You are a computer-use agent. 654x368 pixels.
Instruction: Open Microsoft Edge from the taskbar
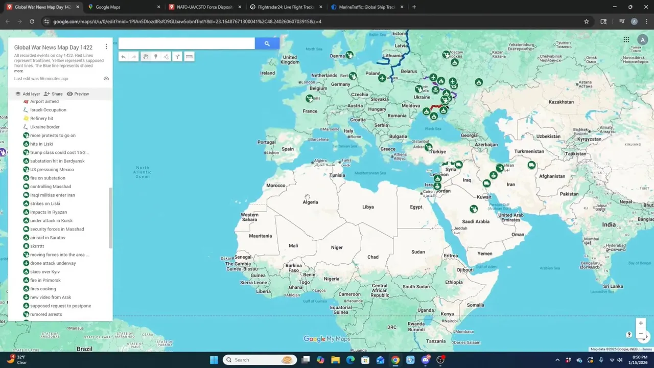click(351, 360)
